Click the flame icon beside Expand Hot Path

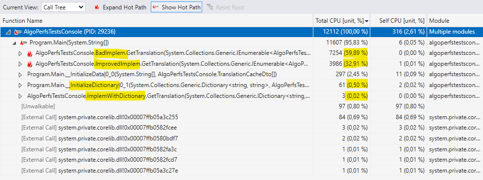97,7
